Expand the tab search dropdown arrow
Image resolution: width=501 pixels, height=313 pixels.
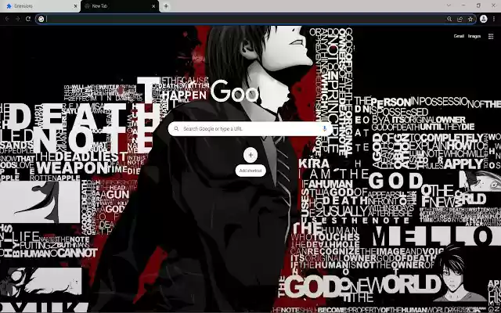(x=449, y=5)
